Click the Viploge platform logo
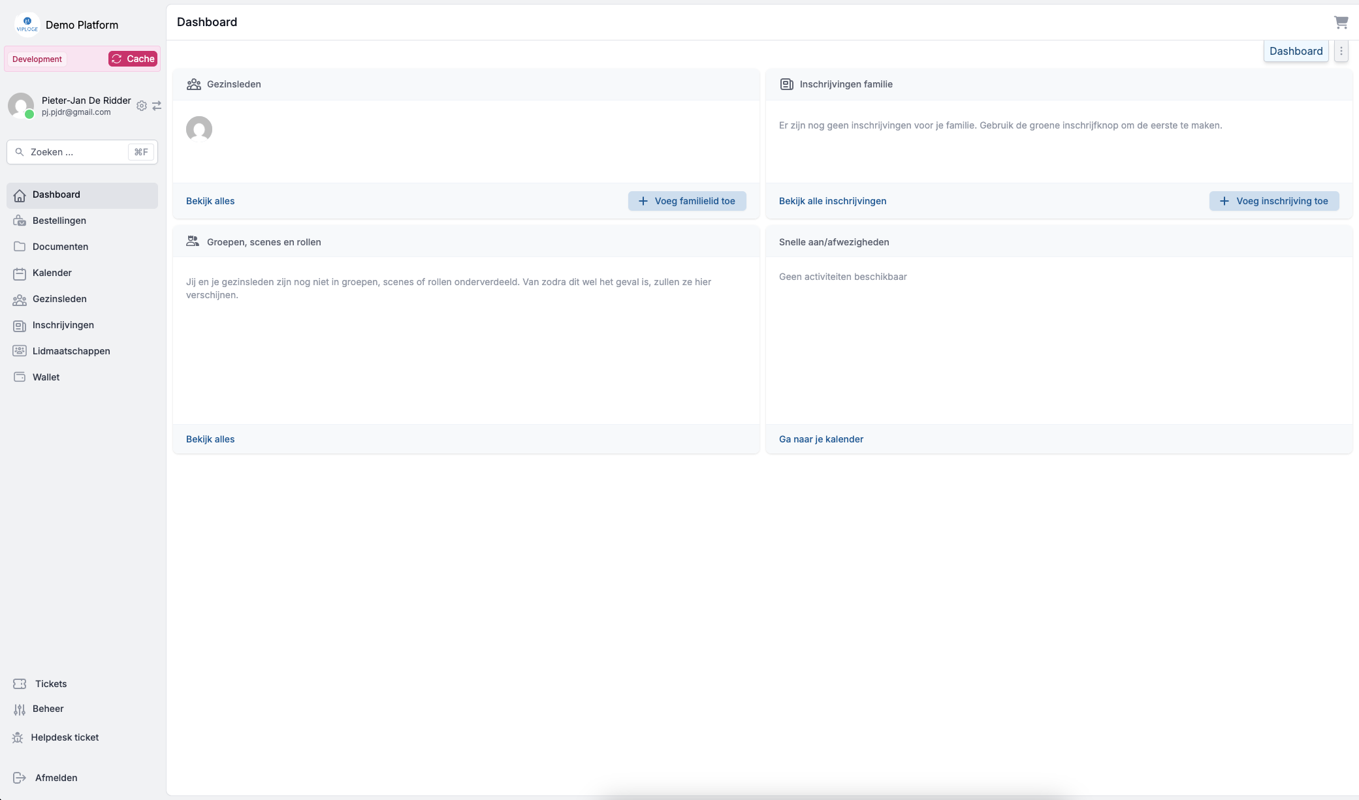 coord(27,25)
